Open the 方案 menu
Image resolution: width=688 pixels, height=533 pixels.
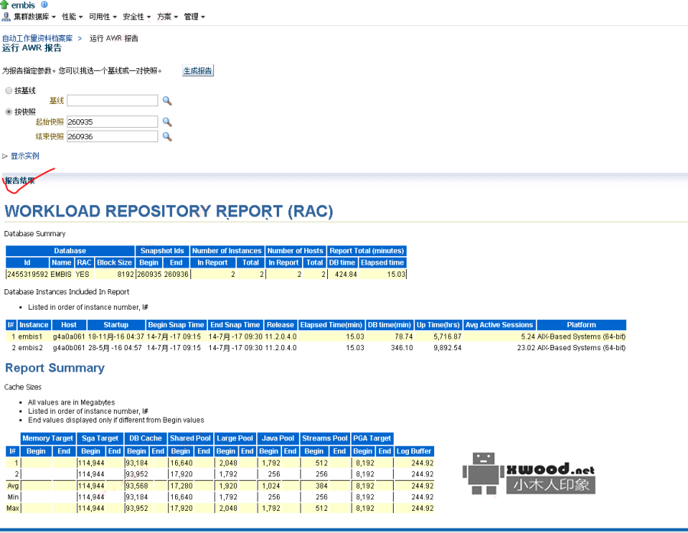[167, 17]
